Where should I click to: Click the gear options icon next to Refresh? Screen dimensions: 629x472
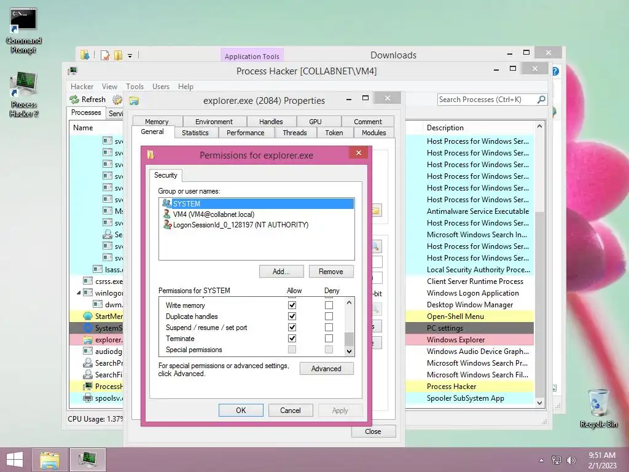click(x=117, y=100)
